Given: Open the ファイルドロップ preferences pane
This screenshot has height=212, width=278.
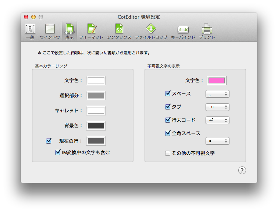Looking at the screenshot, I should [x=151, y=31].
